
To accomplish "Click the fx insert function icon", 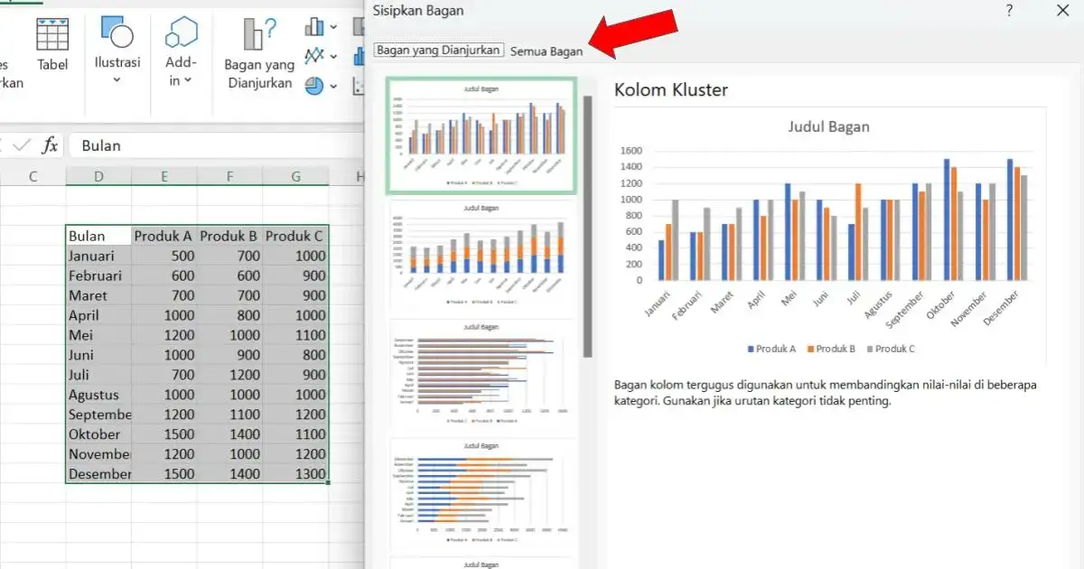I will pyautogui.click(x=51, y=145).
